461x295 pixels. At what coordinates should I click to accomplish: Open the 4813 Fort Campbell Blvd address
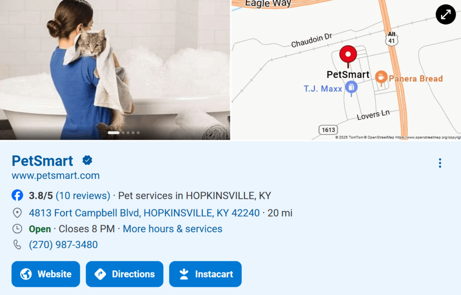click(x=145, y=213)
